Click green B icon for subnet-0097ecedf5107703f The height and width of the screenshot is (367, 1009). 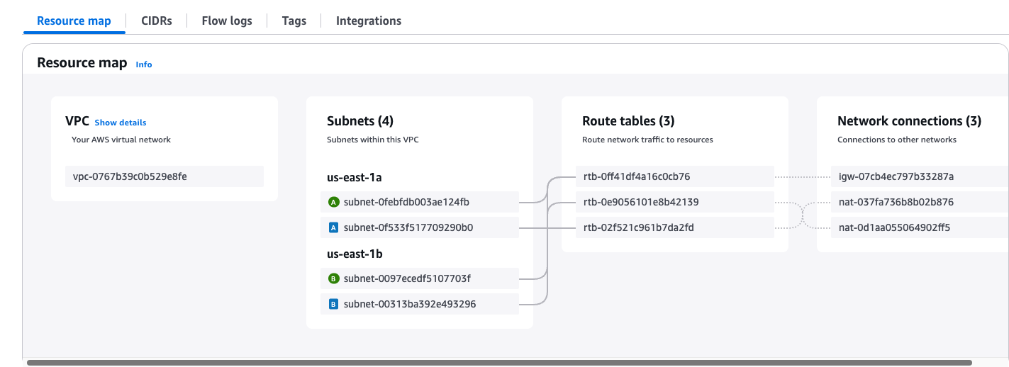click(334, 279)
